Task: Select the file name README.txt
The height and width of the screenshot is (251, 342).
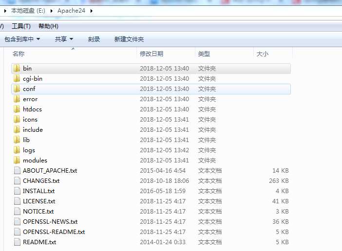Action: (x=39, y=242)
